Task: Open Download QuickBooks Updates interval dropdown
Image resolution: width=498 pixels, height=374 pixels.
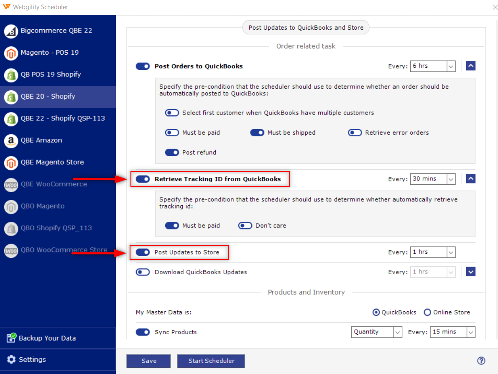Action: click(433, 272)
